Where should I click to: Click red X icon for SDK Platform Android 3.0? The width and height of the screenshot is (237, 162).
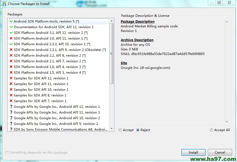(x=11, y=38)
